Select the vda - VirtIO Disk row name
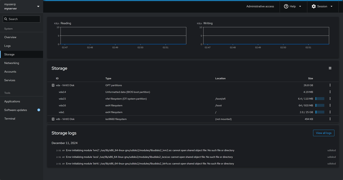This screenshot has width=343, height=180. tap(65, 85)
